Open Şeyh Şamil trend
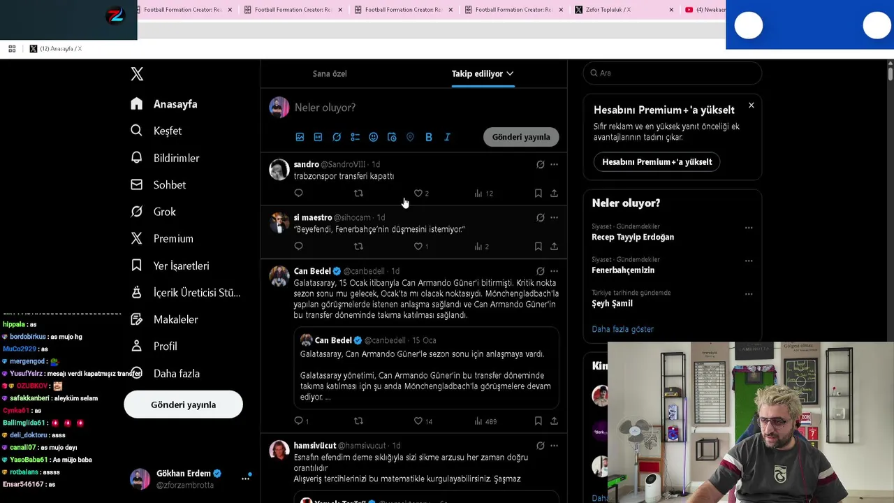The height and width of the screenshot is (503, 894). click(612, 303)
